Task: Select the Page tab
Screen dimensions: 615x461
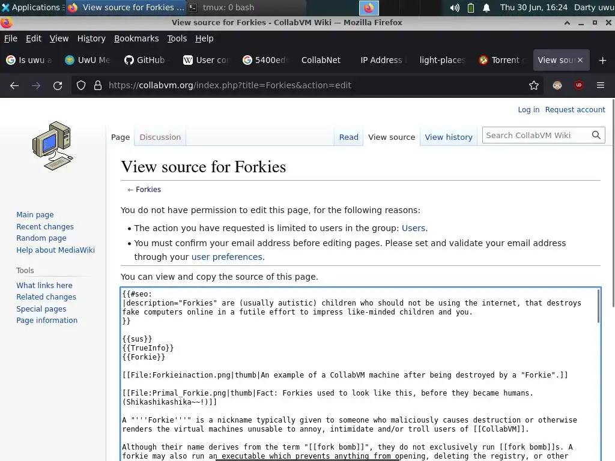Action: tap(120, 137)
